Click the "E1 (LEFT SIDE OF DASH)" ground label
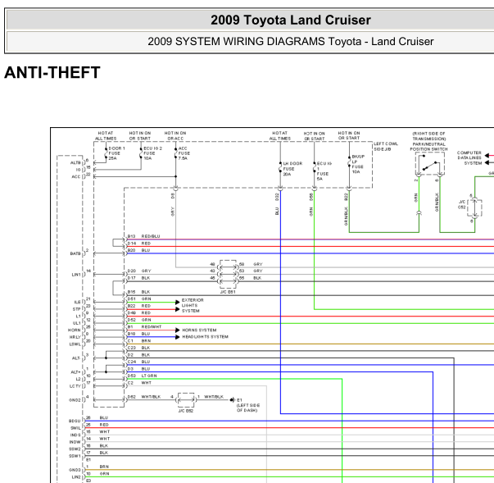Screen dimensions: 494x483 (248, 405)
